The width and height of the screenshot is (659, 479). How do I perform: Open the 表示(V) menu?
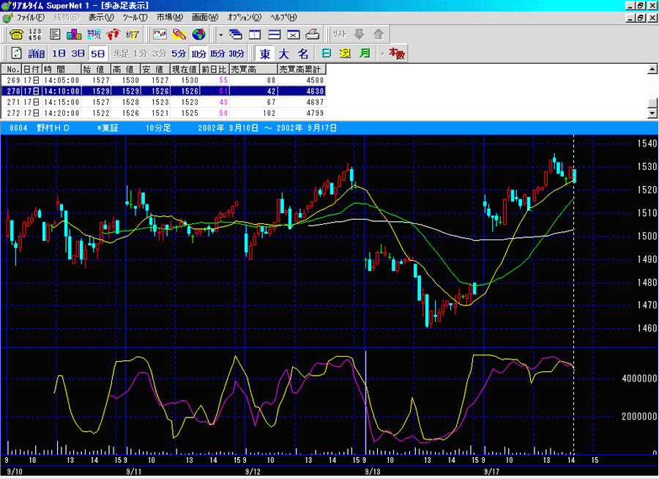pyautogui.click(x=101, y=18)
